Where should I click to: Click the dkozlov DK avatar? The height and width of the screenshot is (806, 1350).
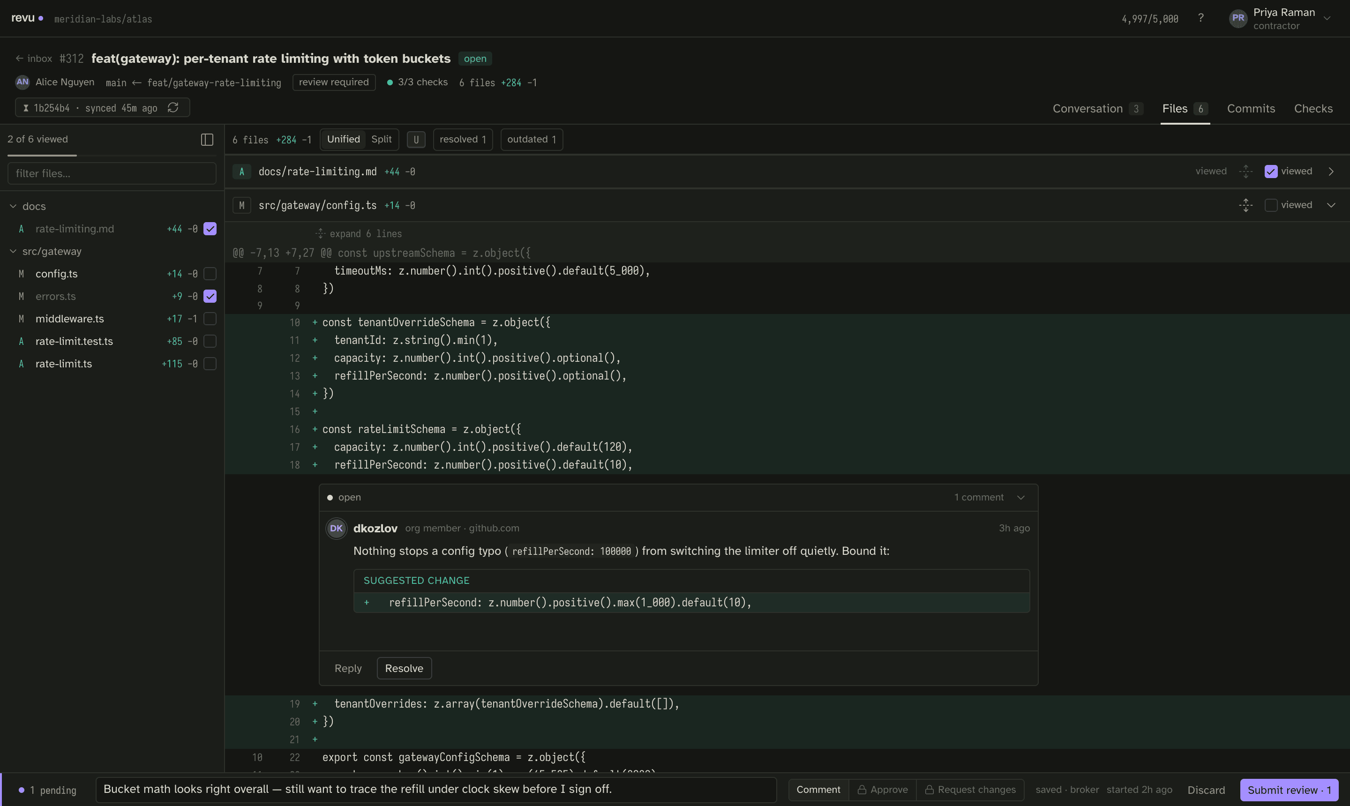tap(336, 529)
